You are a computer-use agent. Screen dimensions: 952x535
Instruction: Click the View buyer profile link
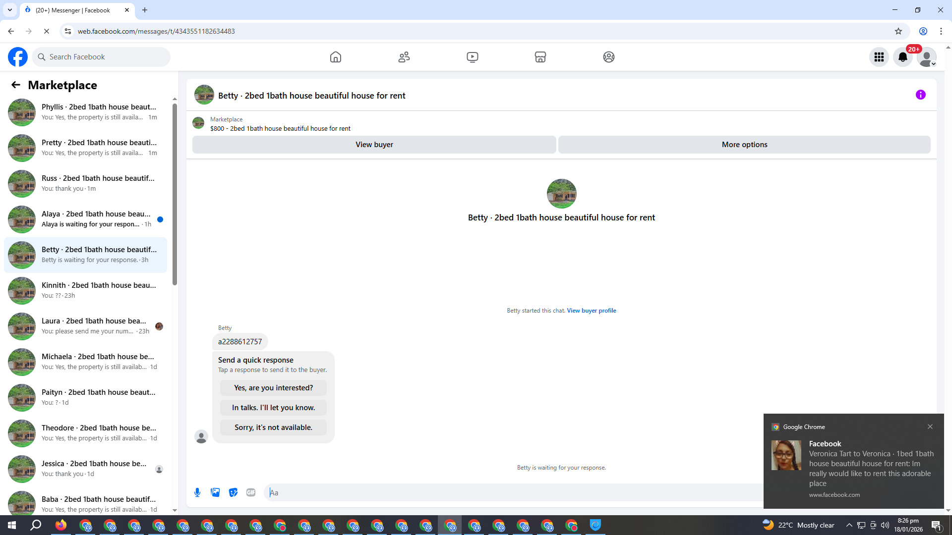click(x=591, y=311)
